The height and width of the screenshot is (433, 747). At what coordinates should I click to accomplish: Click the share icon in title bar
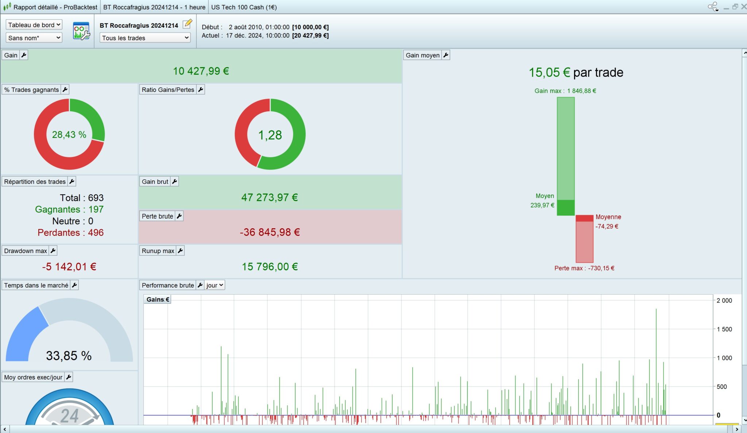pos(712,7)
